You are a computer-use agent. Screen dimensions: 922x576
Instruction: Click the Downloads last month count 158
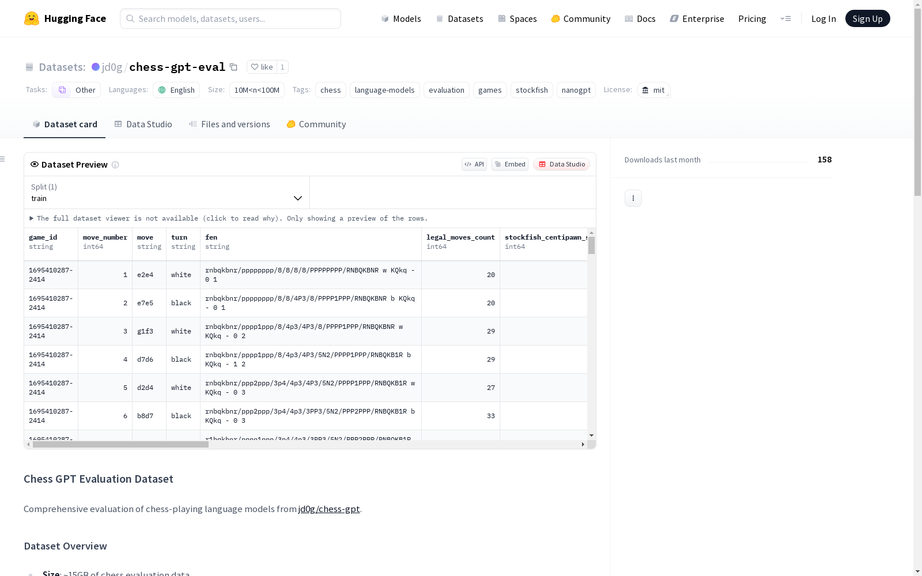point(825,160)
